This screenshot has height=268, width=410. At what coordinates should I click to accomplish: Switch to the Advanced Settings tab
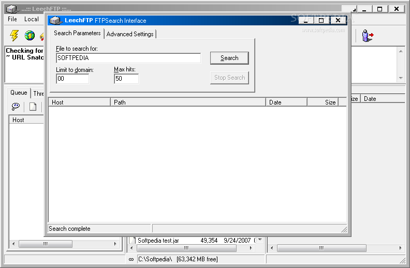[x=130, y=34]
